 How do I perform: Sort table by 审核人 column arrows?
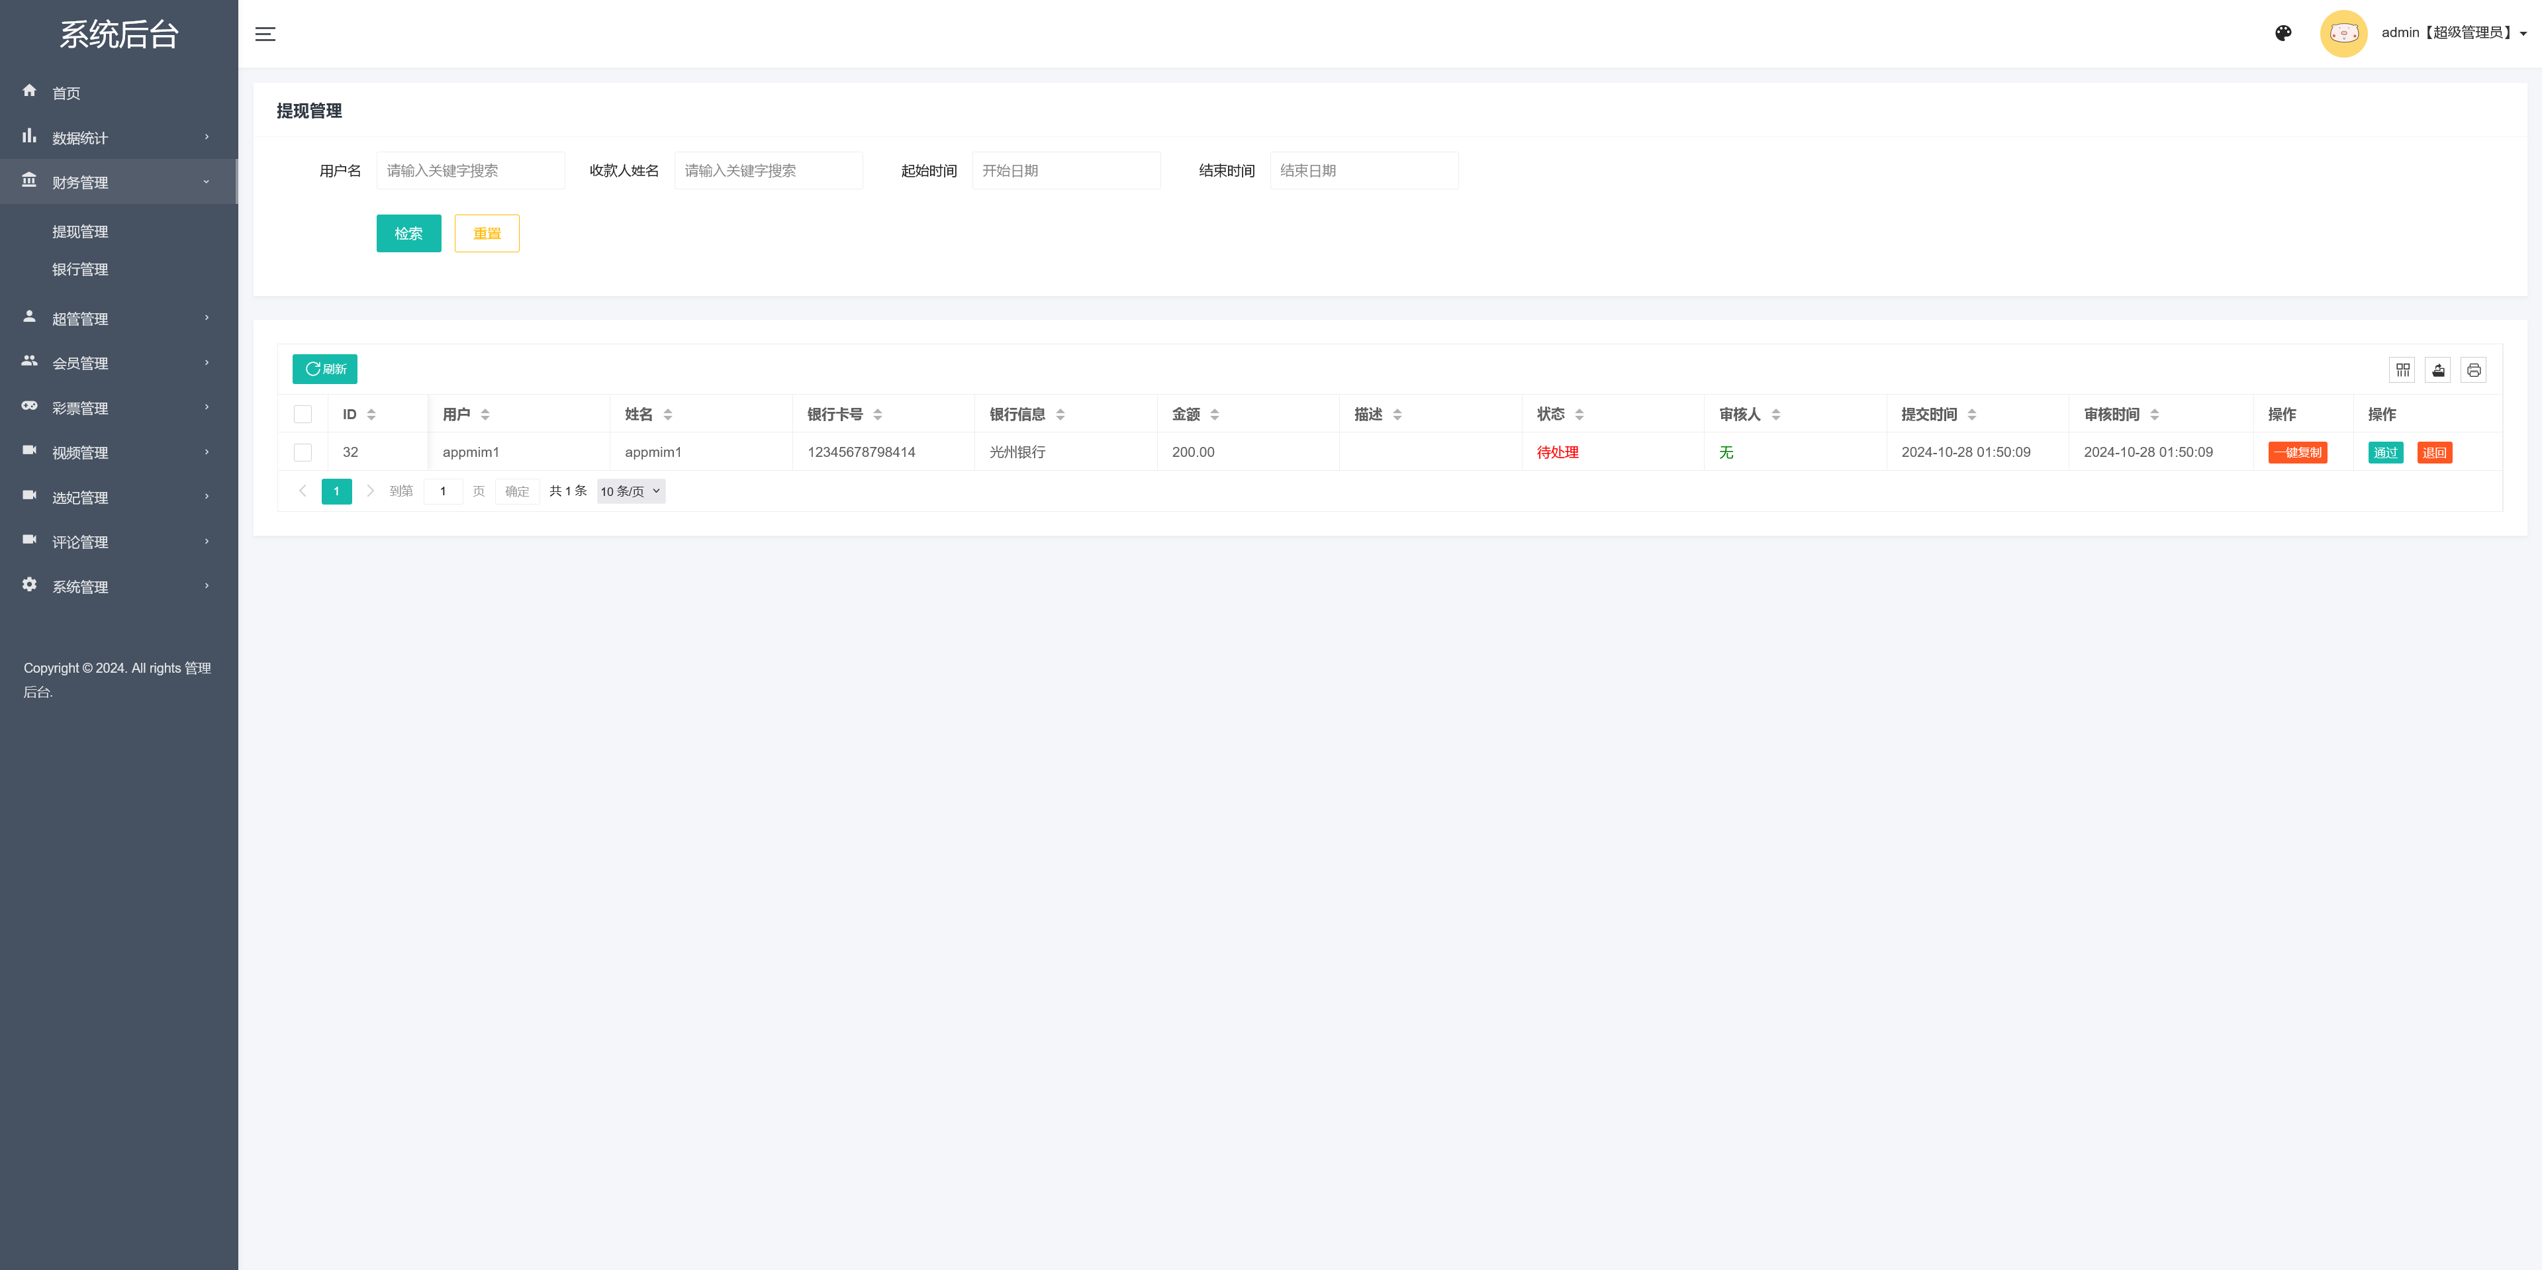point(1776,415)
